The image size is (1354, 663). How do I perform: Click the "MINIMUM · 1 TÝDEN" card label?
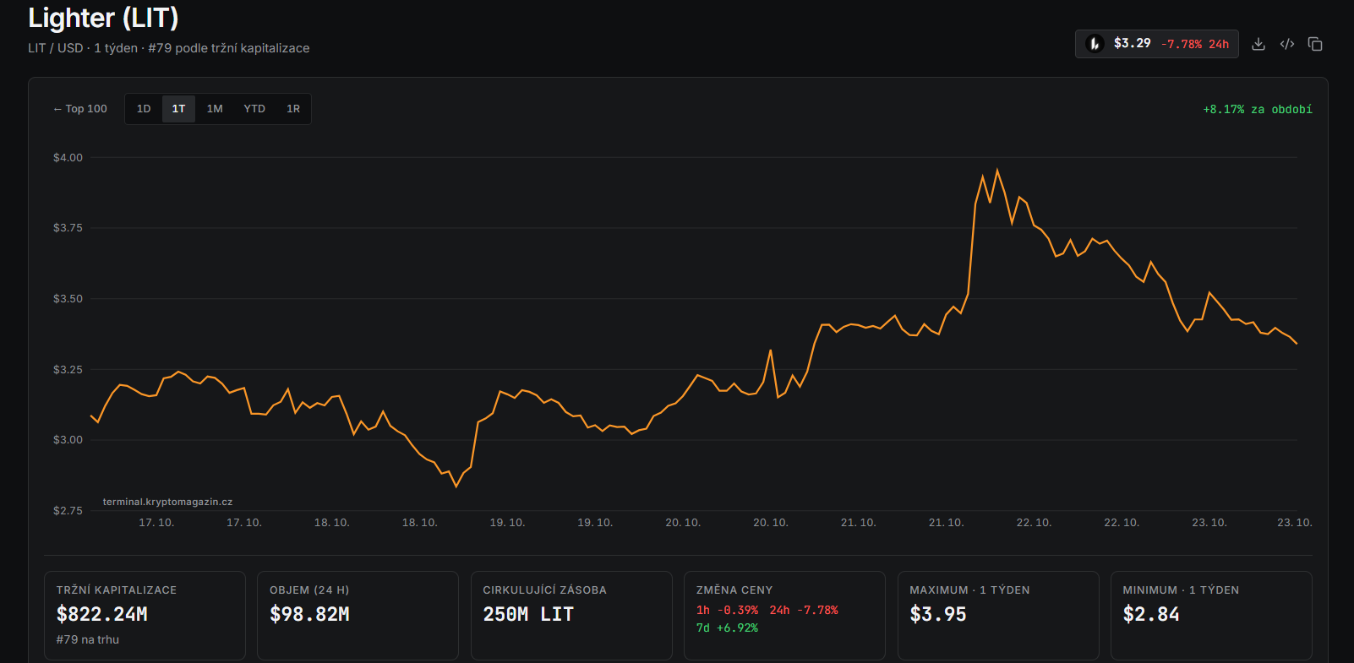1181,590
